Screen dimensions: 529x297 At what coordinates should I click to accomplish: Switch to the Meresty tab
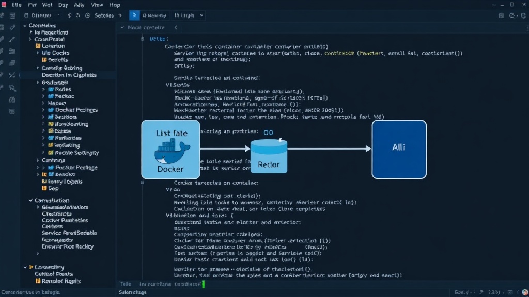[x=154, y=15]
